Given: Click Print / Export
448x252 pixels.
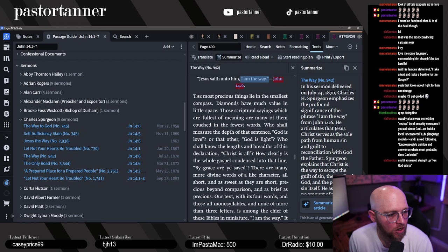Looking at the screenshot, I should pos(330,57).
